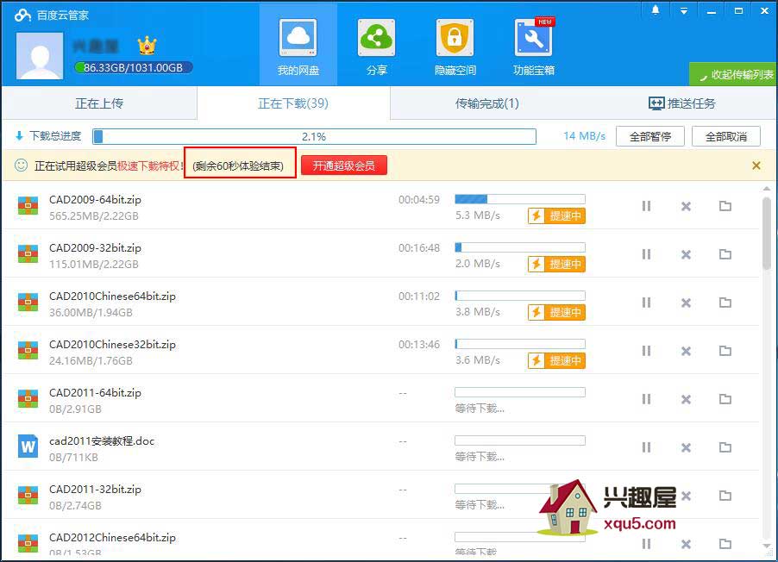This screenshot has width=778, height=562.
Task: Pause CAD2009-32bit.zip download
Action: click(646, 254)
